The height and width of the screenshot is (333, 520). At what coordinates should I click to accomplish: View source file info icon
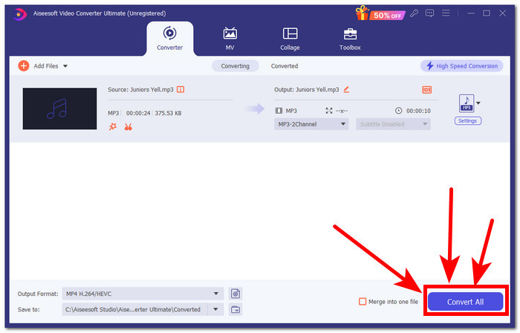pos(181,89)
